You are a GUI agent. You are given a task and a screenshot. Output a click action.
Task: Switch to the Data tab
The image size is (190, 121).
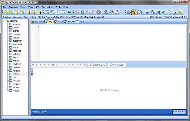(59, 22)
